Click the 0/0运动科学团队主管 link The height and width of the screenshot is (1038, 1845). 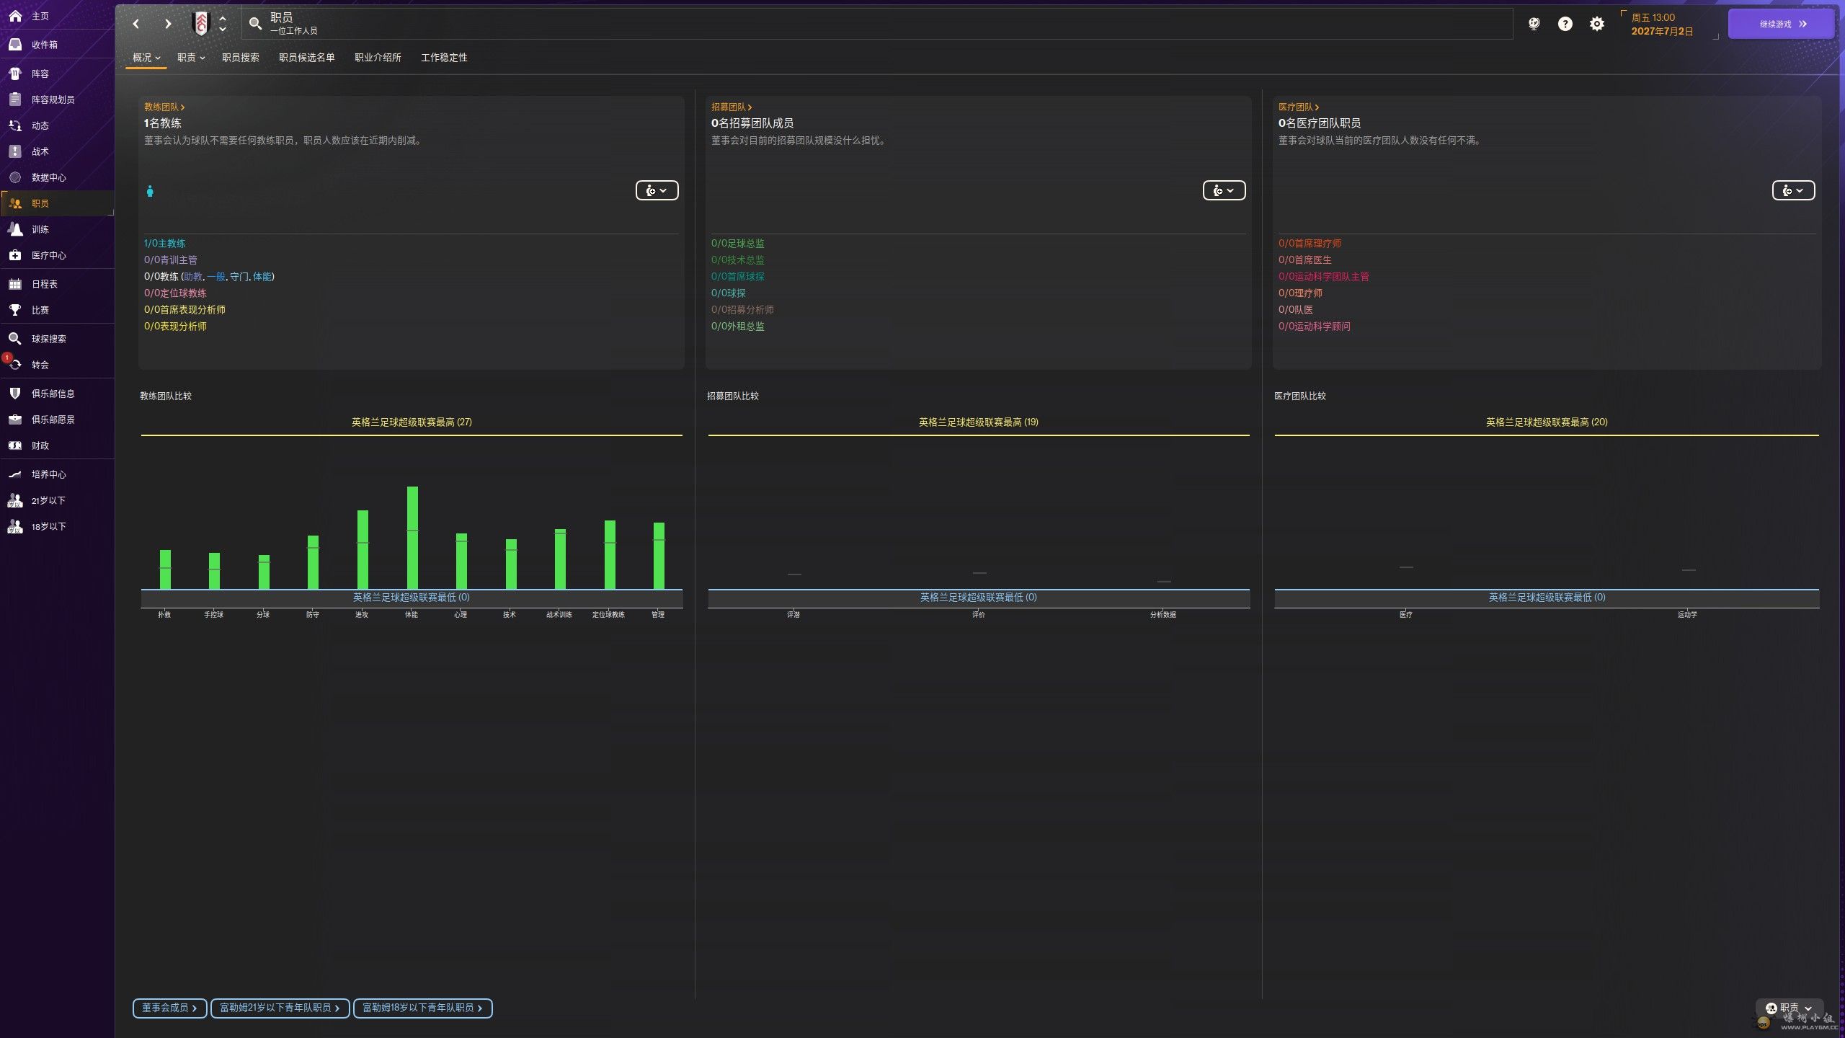(1323, 277)
